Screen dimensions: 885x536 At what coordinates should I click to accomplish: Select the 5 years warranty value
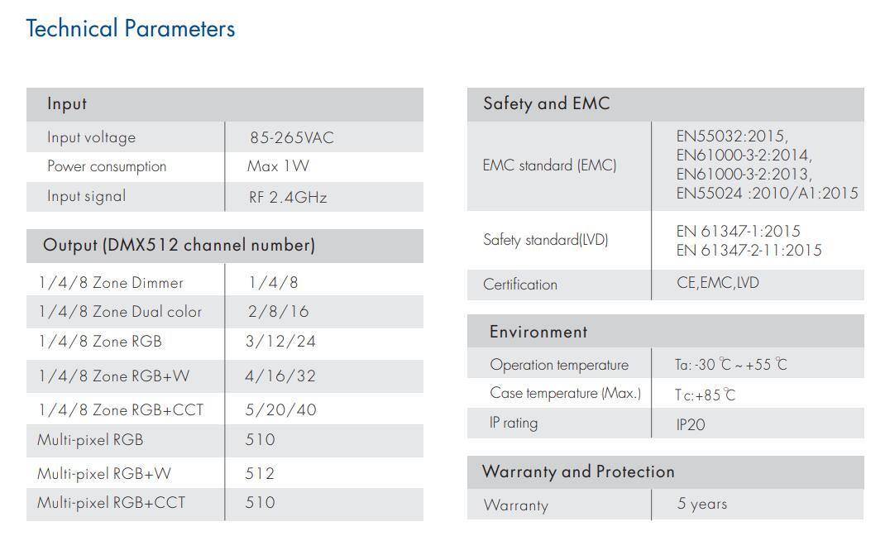point(702,504)
